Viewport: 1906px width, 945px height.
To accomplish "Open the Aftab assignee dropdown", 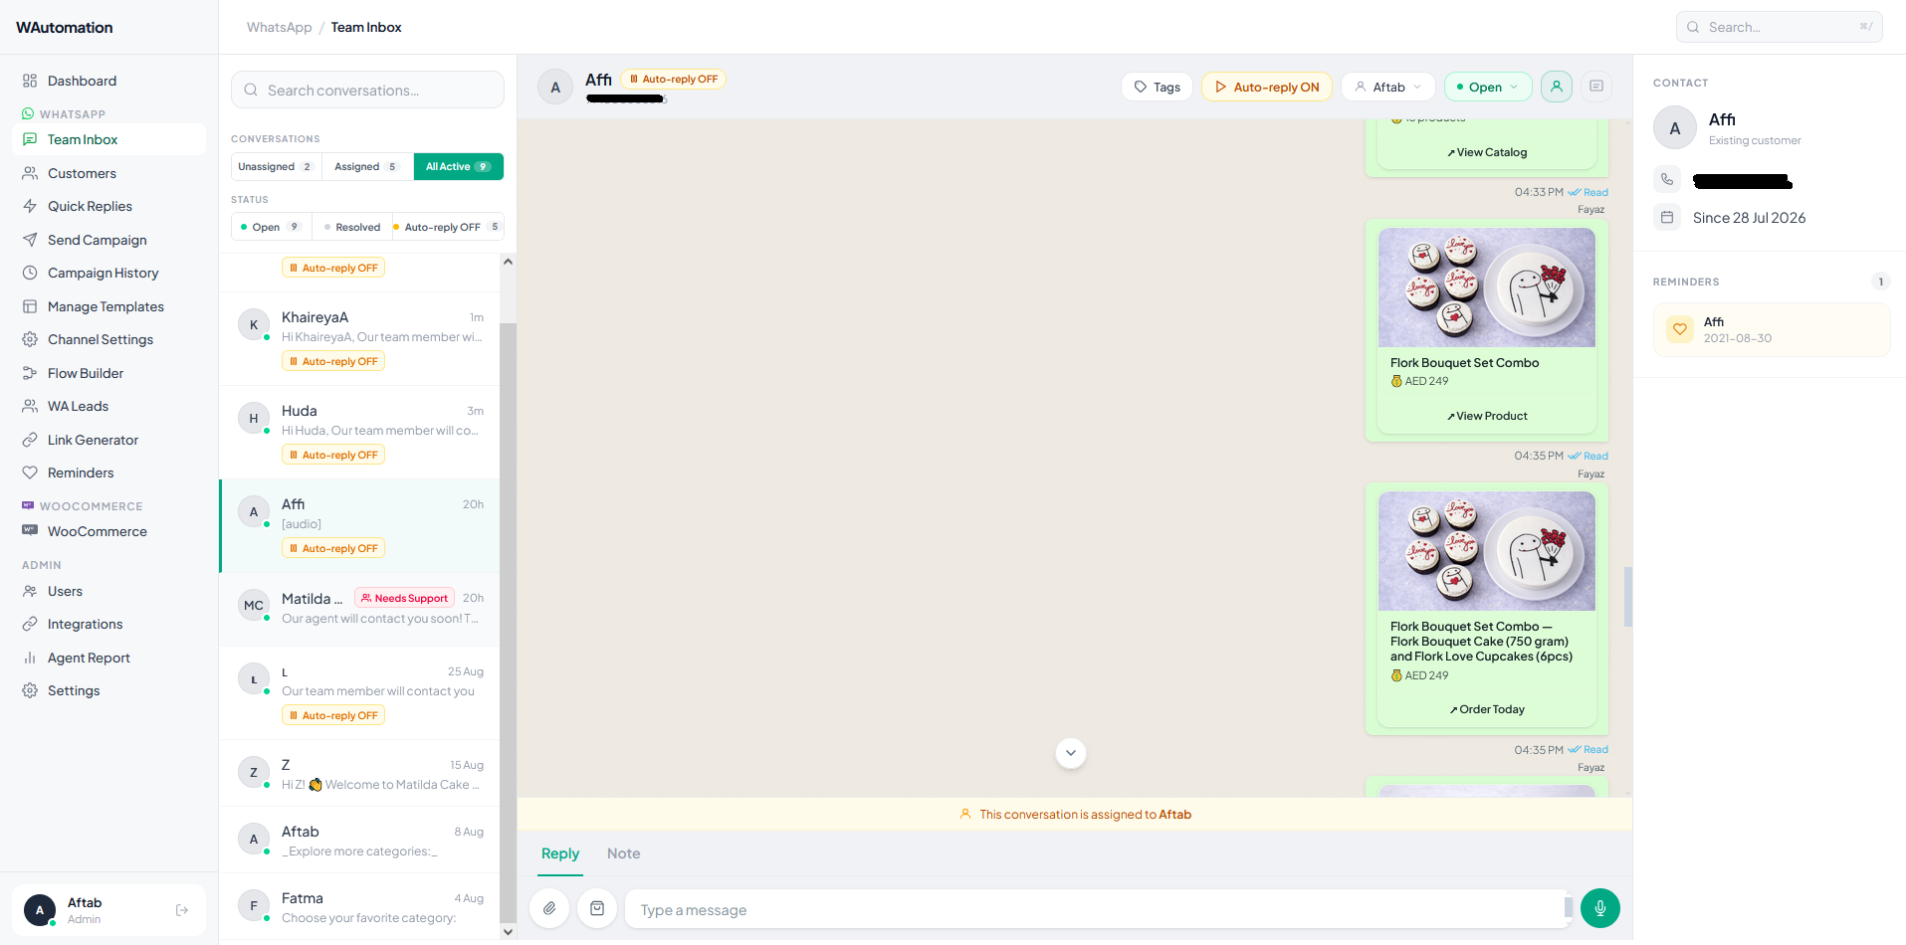I will click(x=1388, y=87).
